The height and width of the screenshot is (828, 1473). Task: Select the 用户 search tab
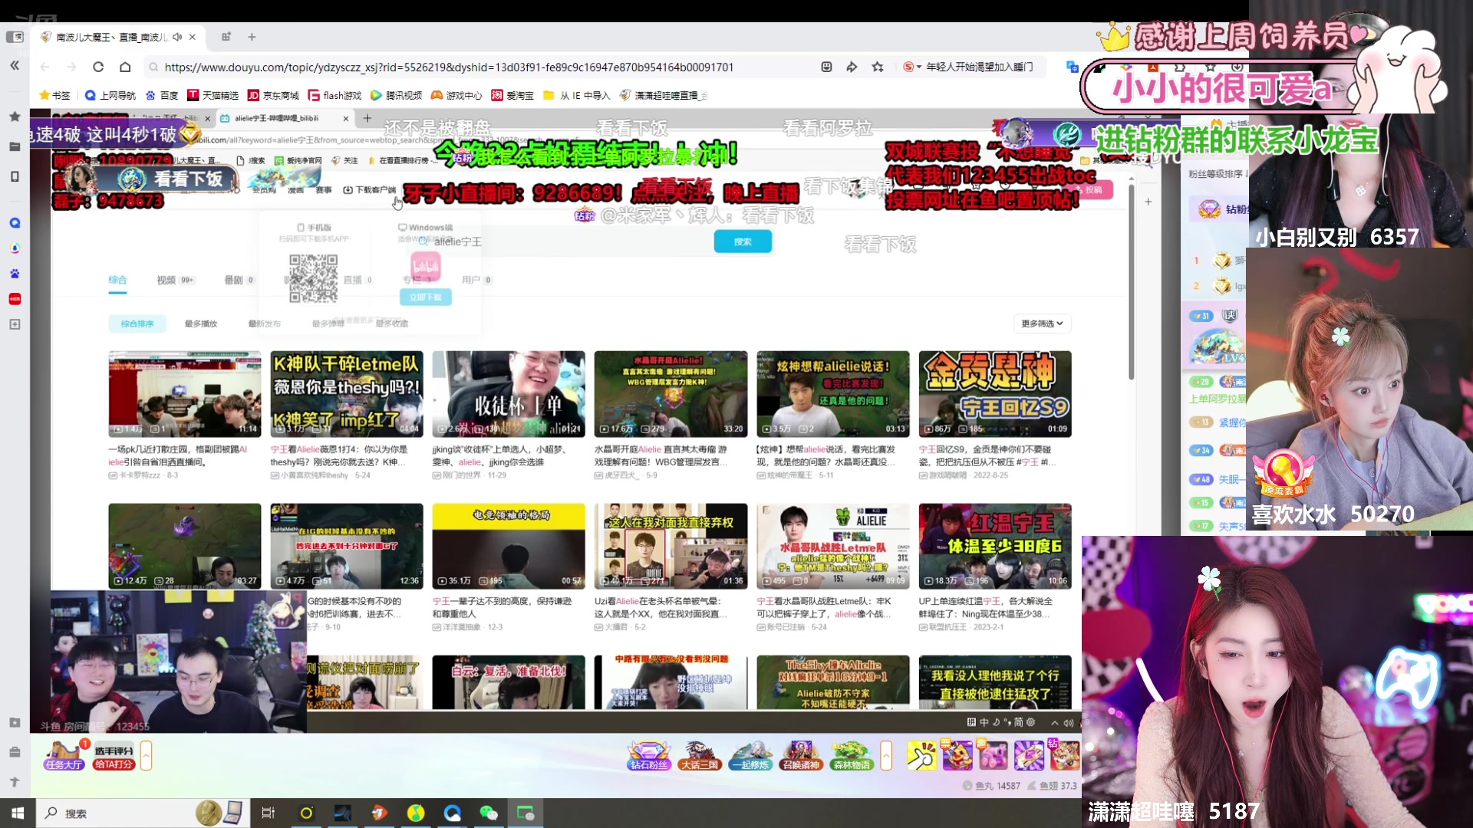tap(476, 280)
